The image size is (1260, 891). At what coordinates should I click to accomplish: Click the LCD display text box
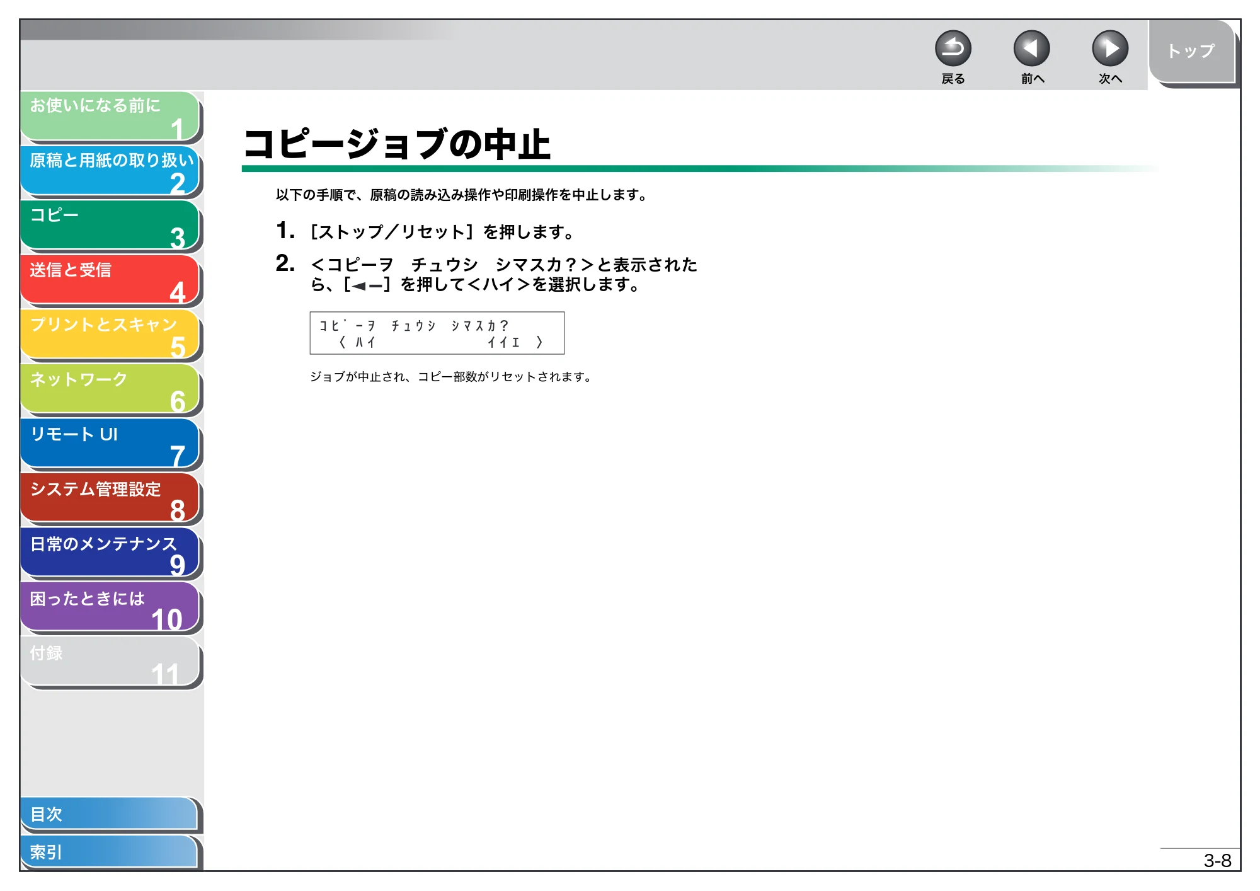click(x=437, y=333)
